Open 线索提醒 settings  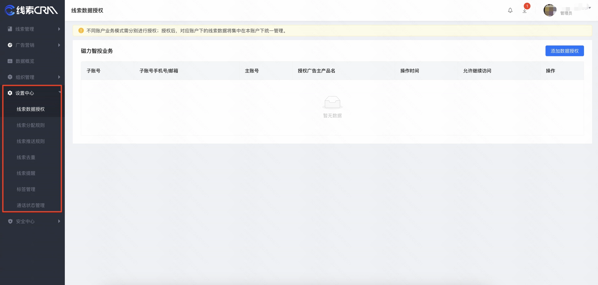coord(26,173)
